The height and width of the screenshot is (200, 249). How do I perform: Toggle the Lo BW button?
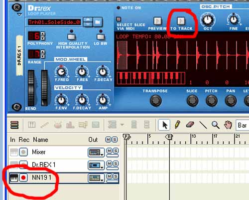pos(101,37)
